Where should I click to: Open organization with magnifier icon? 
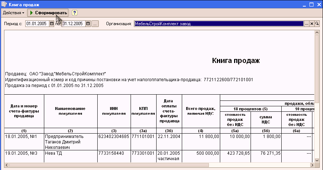(x=317, y=24)
